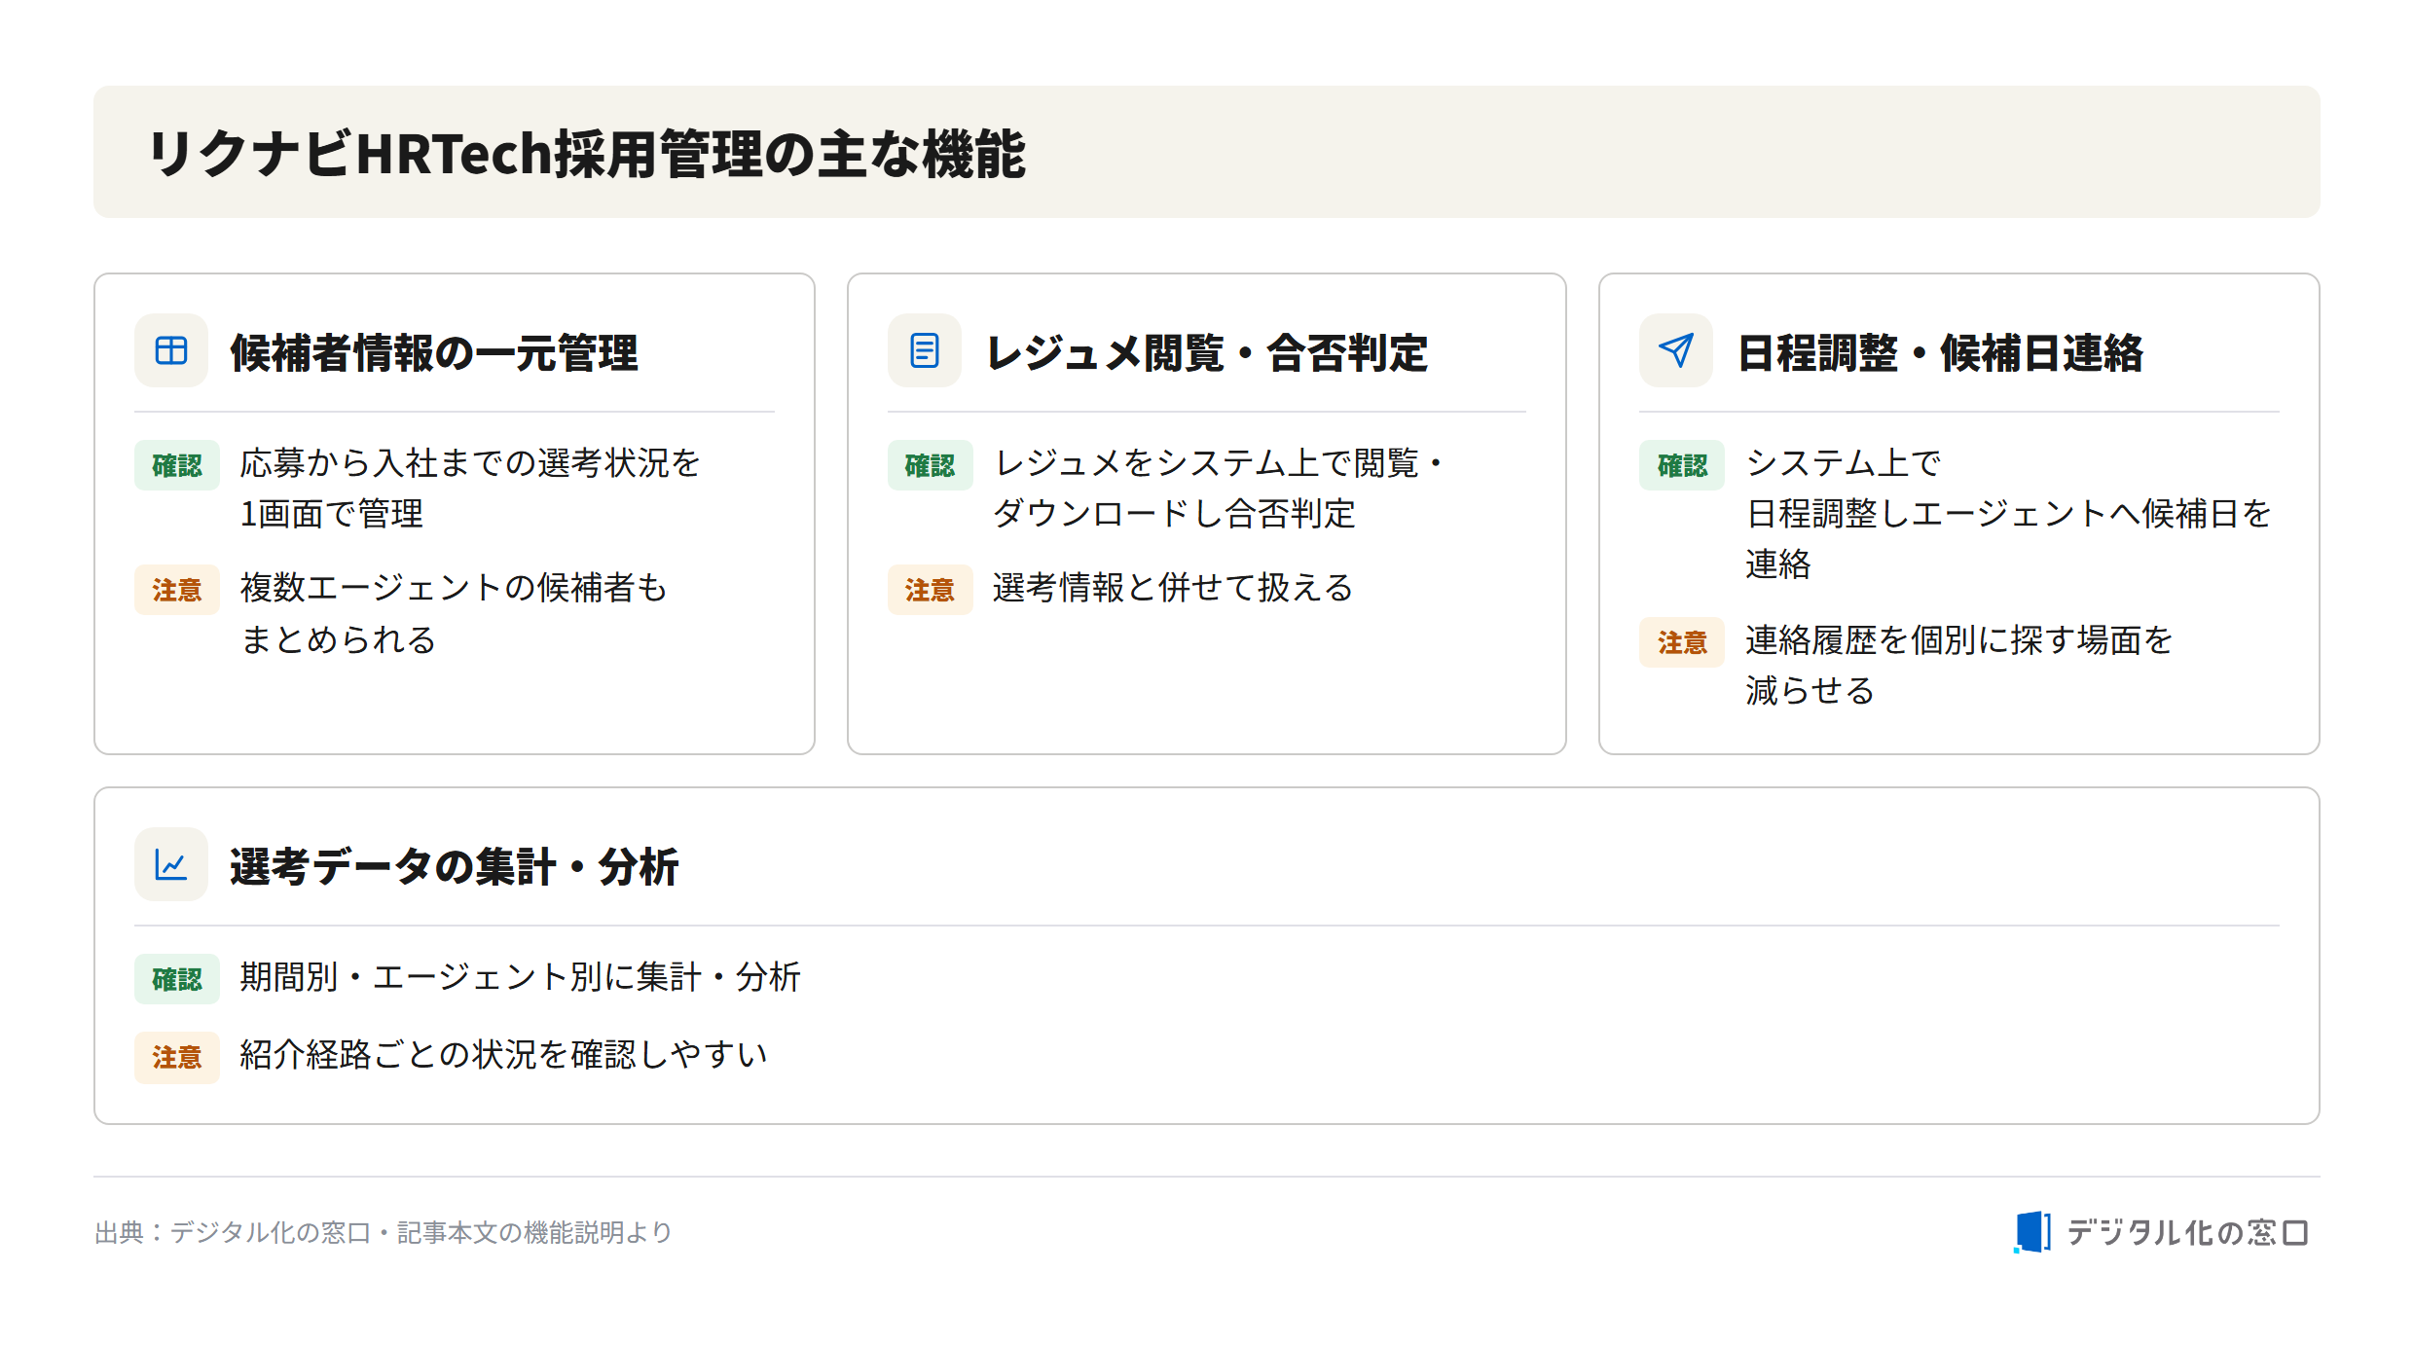Click the document icon beside レジュメ閲覧・合否判定
The height and width of the screenshot is (1345, 2414).
pyautogui.click(x=924, y=350)
